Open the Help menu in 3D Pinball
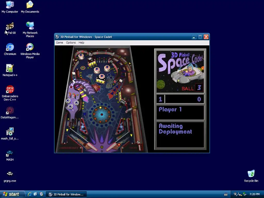 81,43
